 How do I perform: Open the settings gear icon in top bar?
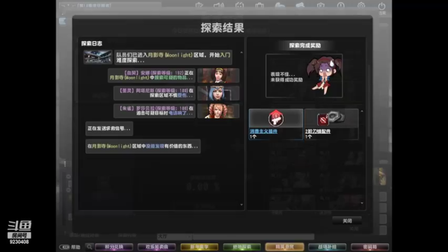coord(361,6)
